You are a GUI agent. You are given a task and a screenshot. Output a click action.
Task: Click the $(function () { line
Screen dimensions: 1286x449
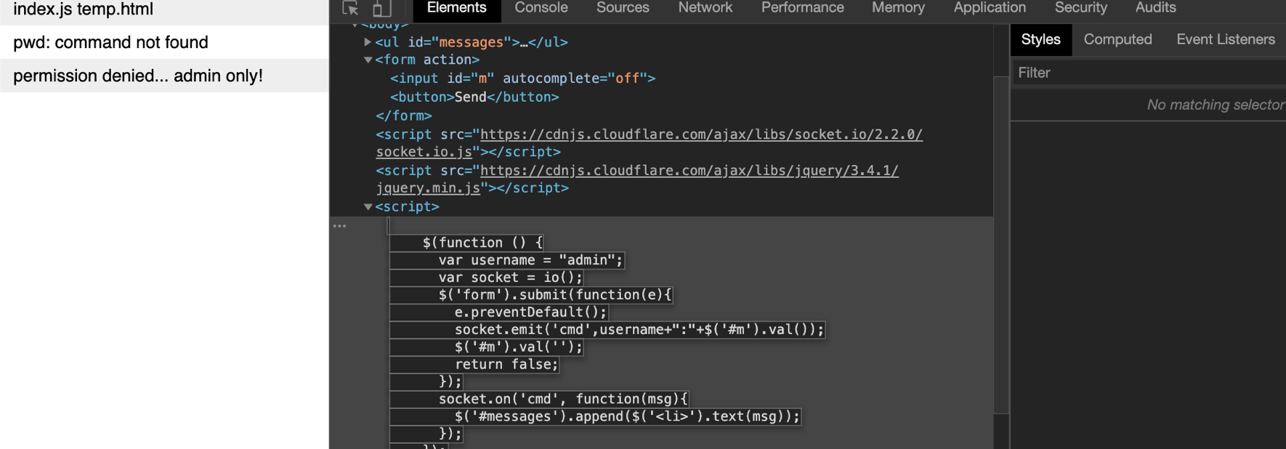coord(482,243)
